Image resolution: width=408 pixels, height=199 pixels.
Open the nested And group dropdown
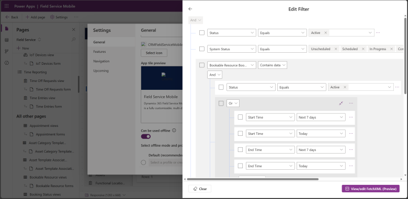click(214, 75)
